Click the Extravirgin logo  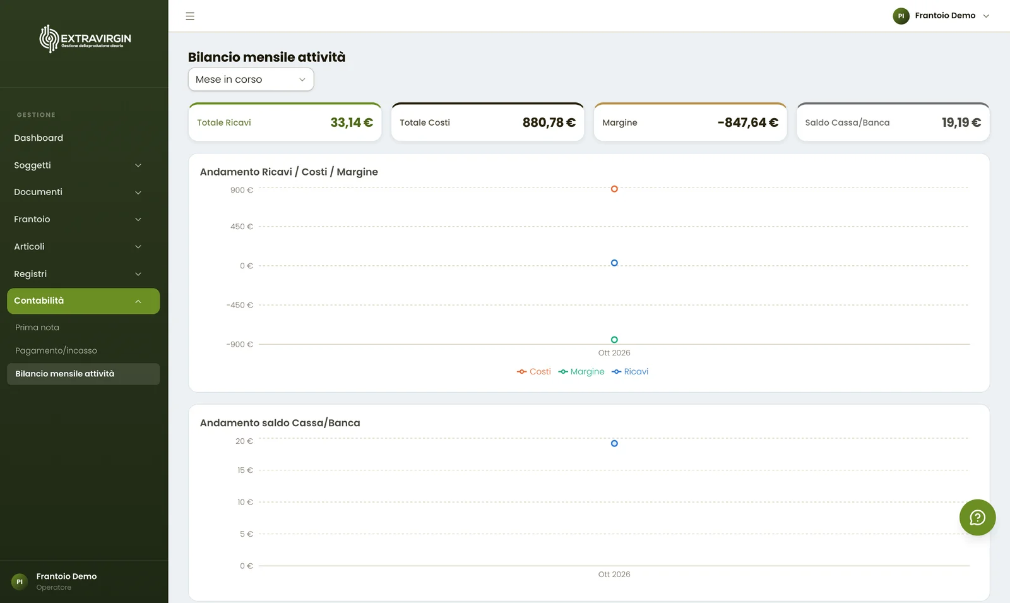pos(85,39)
